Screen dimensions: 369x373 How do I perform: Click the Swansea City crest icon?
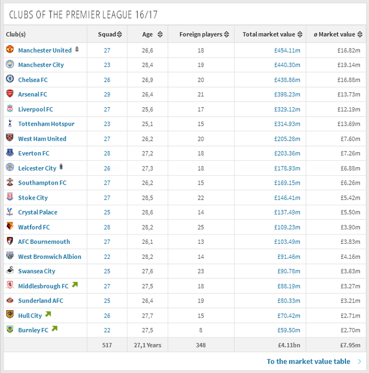pyautogui.click(x=10, y=271)
